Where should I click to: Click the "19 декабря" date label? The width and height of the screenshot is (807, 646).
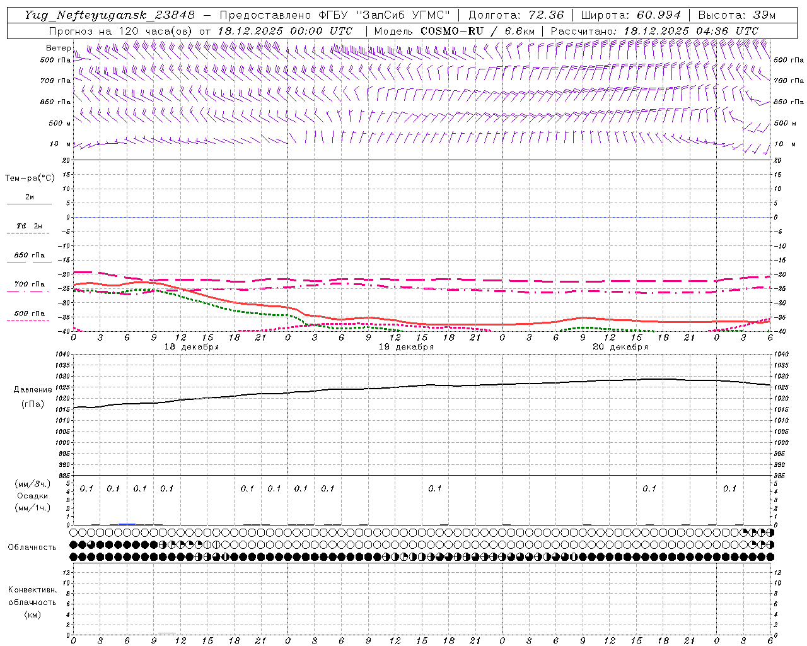pos(406,347)
